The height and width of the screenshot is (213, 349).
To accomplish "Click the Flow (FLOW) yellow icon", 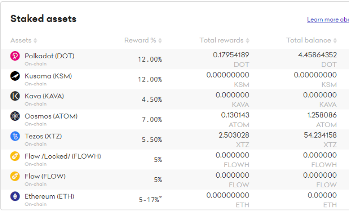I will [x=15, y=176].
